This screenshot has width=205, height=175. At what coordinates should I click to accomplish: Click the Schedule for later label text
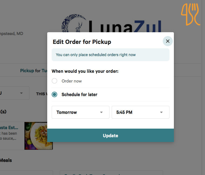79,94
